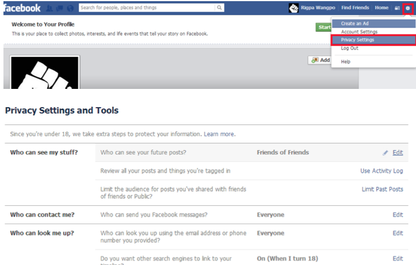
Task: Click 'Welcome to Your Profile' heading
Action: pos(43,24)
